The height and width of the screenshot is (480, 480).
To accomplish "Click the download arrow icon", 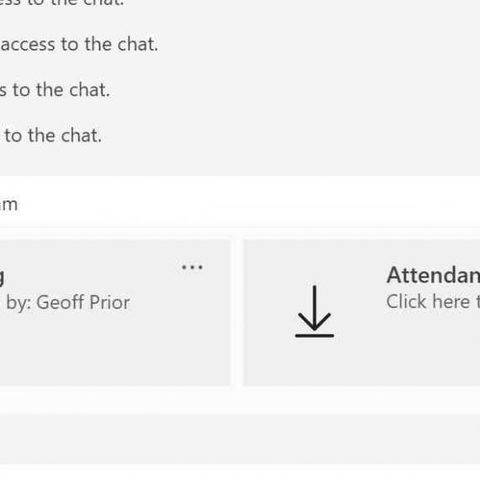I will (x=314, y=311).
